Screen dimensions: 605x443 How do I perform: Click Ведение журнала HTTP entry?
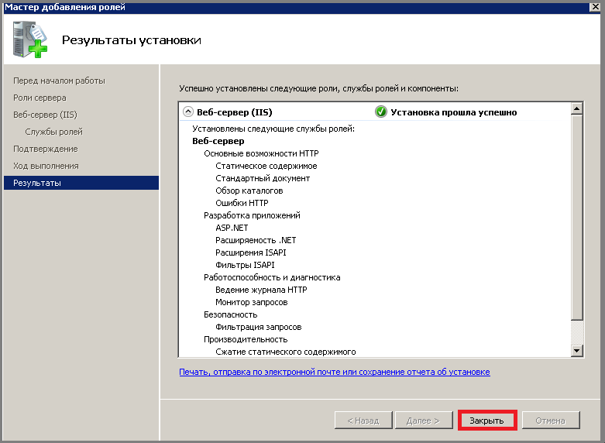(261, 290)
